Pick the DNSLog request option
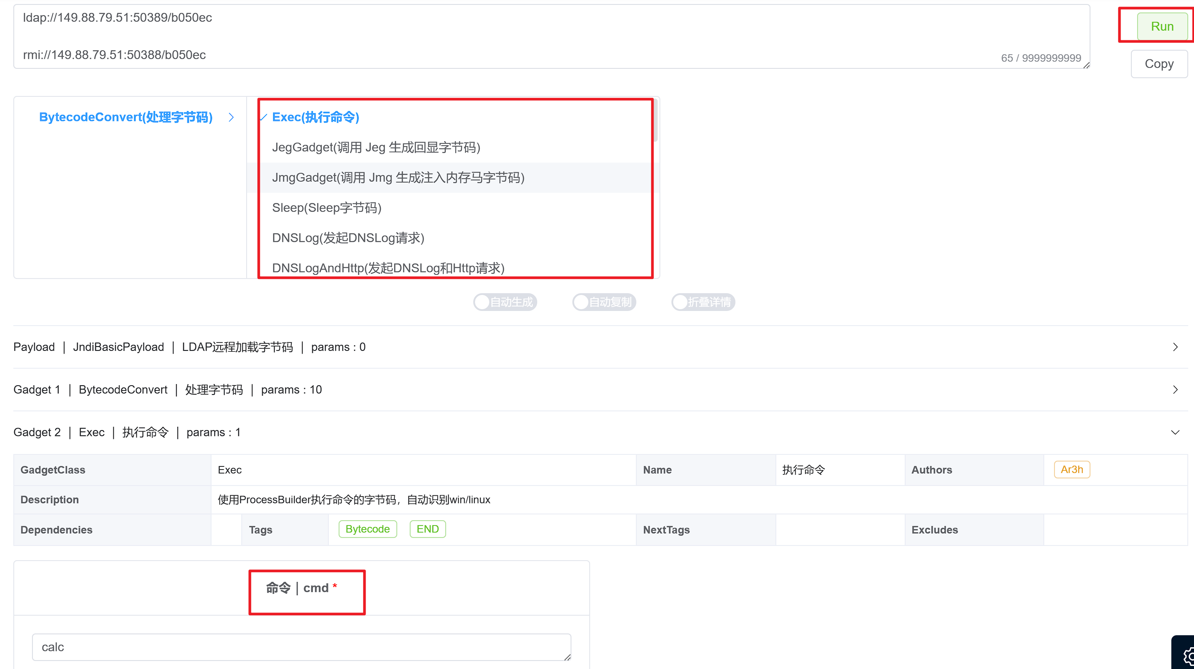 [x=347, y=238]
